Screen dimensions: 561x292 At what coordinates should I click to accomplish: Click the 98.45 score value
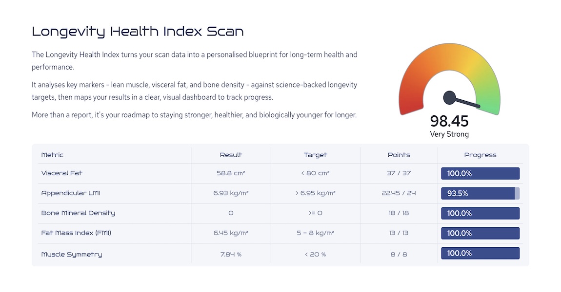tap(449, 121)
